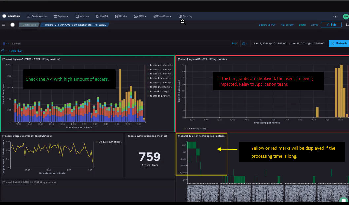
Task: Click Export to PDF link
Action: click(x=267, y=25)
